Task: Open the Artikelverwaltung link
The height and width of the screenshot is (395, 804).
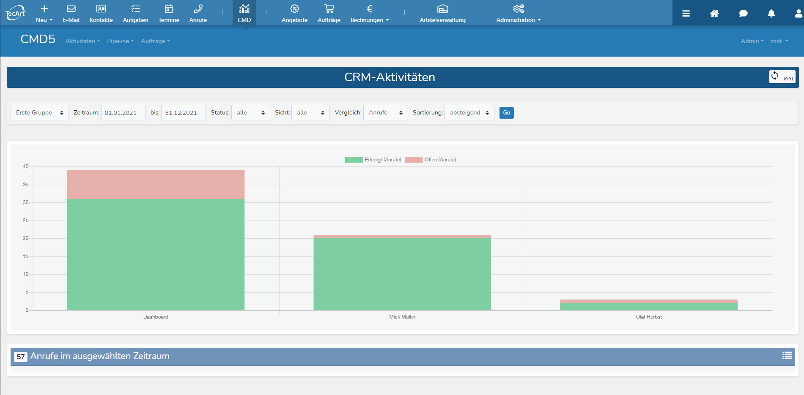Action: coord(442,13)
